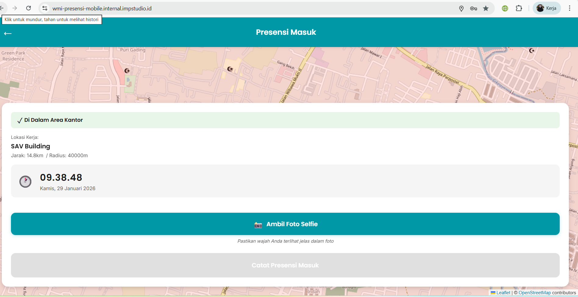
Task: Open site information icon beside the URL
Action: (x=45, y=8)
